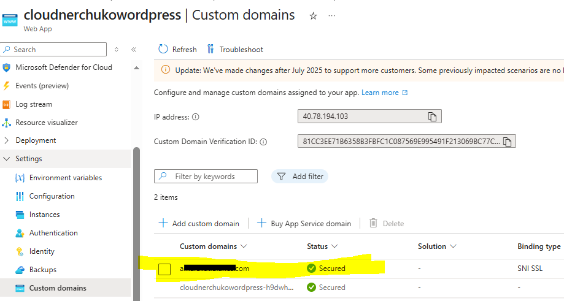Screen dimensions: 564x301
Task: Click the IP address info icon
Action: pos(196,117)
